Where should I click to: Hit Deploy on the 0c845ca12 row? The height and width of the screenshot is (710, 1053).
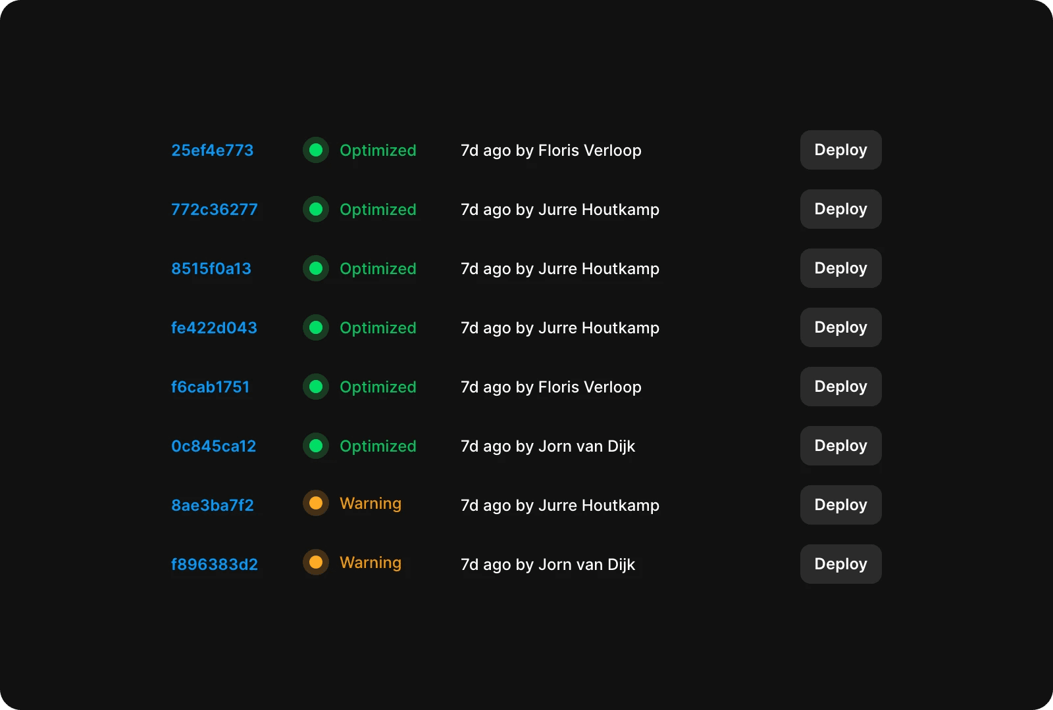pyautogui.click(x=840, y=446)
